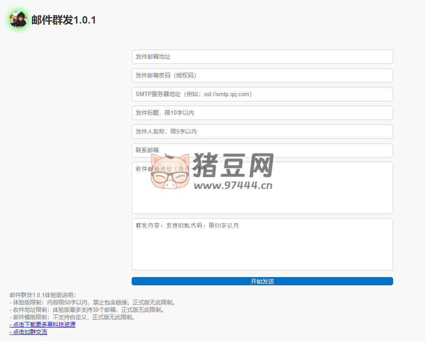Focus the 发件标题 subject field
Viewport: 425px width, 341px height.
[x=262, y=113]
